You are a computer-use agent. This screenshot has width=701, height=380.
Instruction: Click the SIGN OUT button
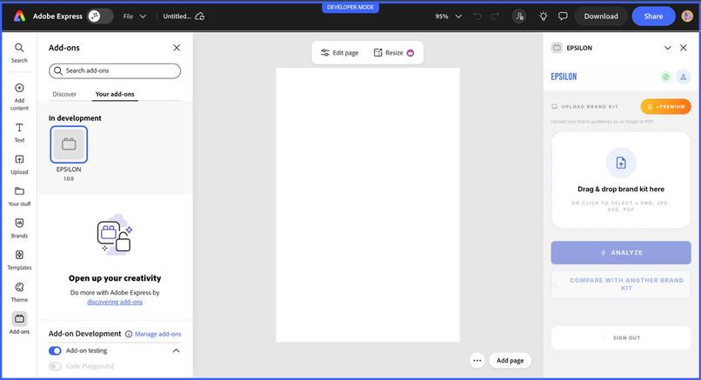620,337
